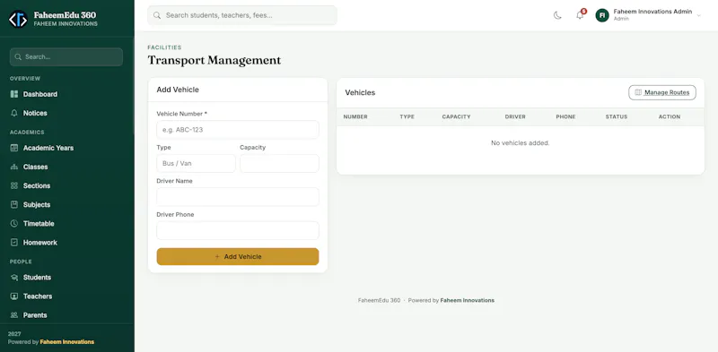Image resolution: width=718 pixels, height=352 pixels.
Task: Click Faheem Innovations Admin user name
Action: 652,12
